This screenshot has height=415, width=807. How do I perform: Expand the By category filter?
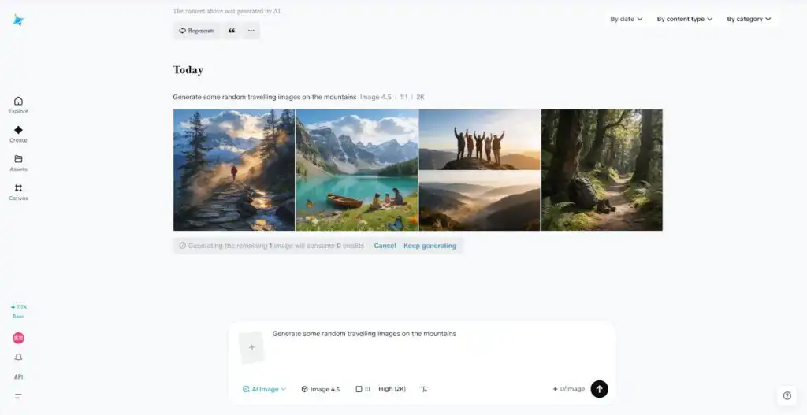(749, 19)
